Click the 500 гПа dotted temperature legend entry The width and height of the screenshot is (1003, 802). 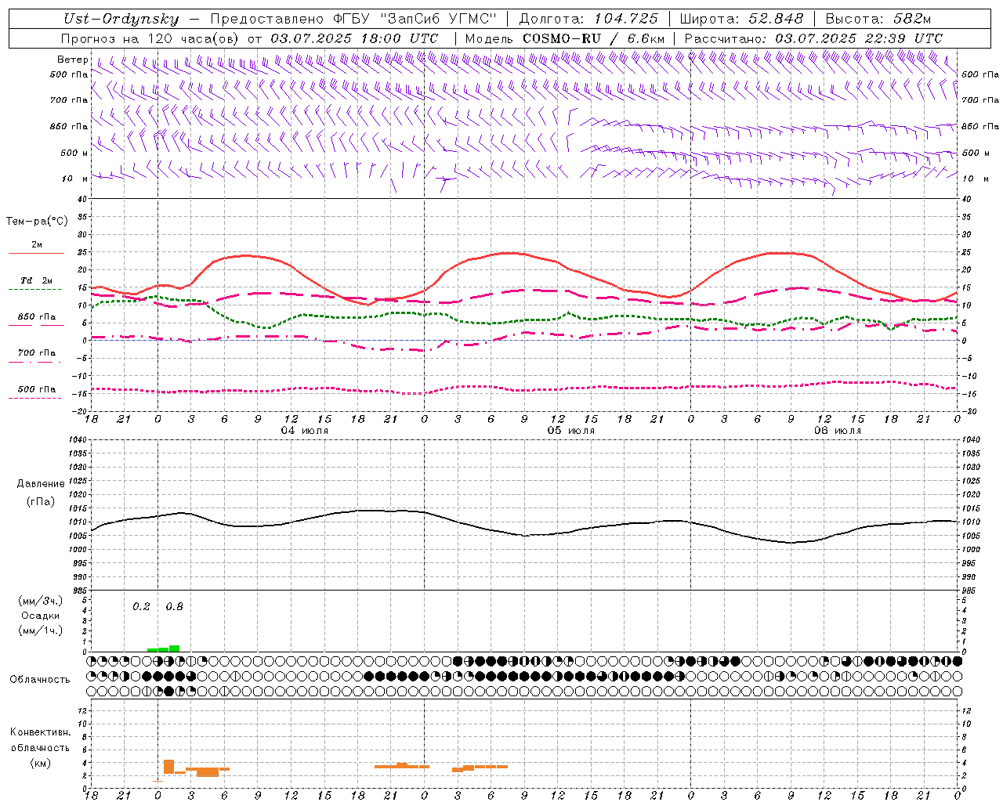click(x=36, y=392)
